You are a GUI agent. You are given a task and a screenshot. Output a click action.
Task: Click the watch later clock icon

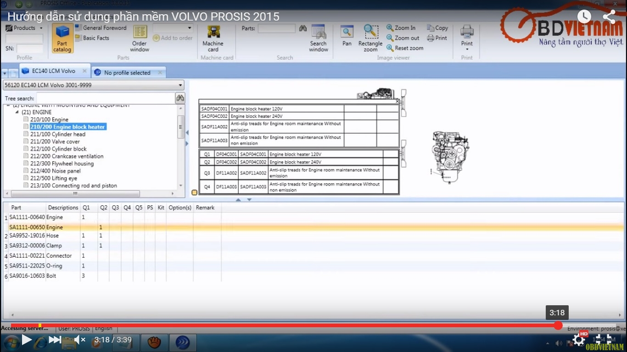[584, 16]
